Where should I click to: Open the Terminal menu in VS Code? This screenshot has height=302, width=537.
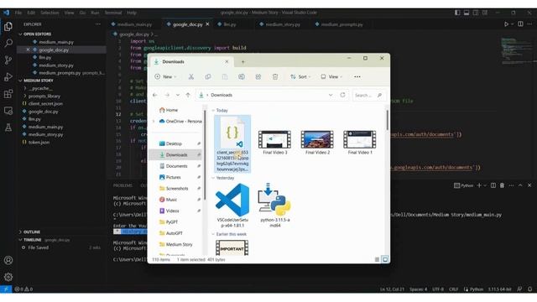coord(113,13)
